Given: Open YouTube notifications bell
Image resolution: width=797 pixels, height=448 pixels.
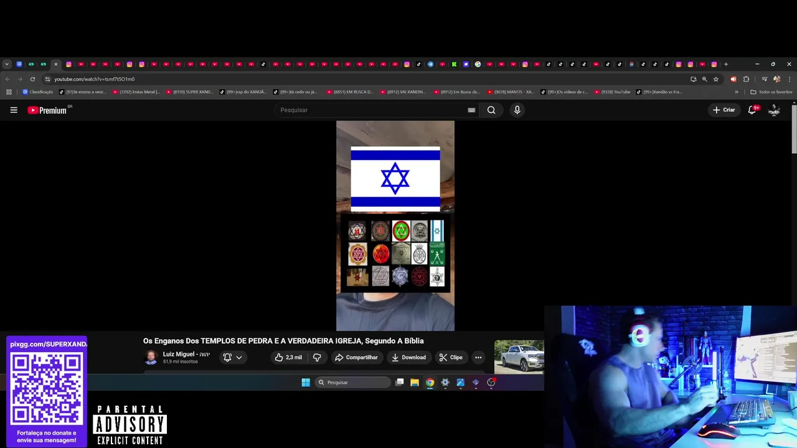Looking at the screenshot, I should pyautogui.click(x=752, y=110).
